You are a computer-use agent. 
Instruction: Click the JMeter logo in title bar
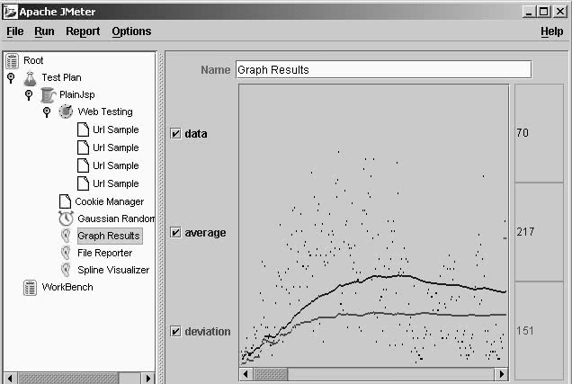(10, 12)
